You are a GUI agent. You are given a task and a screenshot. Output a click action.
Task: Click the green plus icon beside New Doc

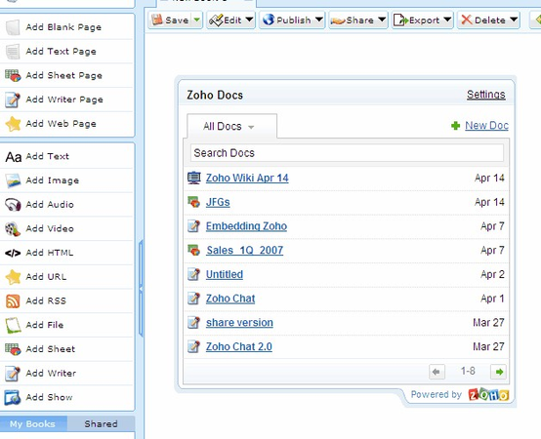455,126
